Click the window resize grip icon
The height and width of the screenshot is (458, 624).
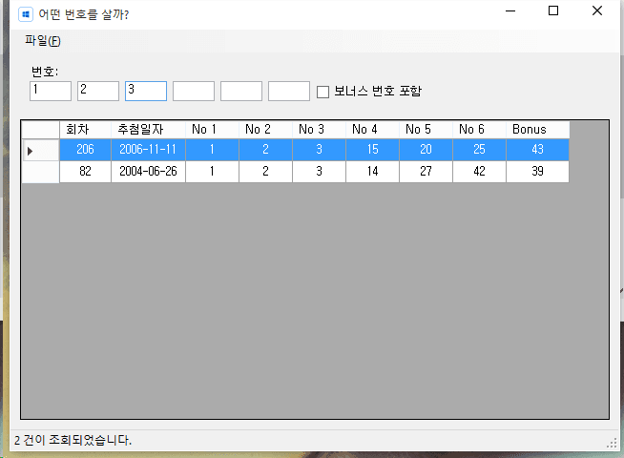[x=612, y=444]
